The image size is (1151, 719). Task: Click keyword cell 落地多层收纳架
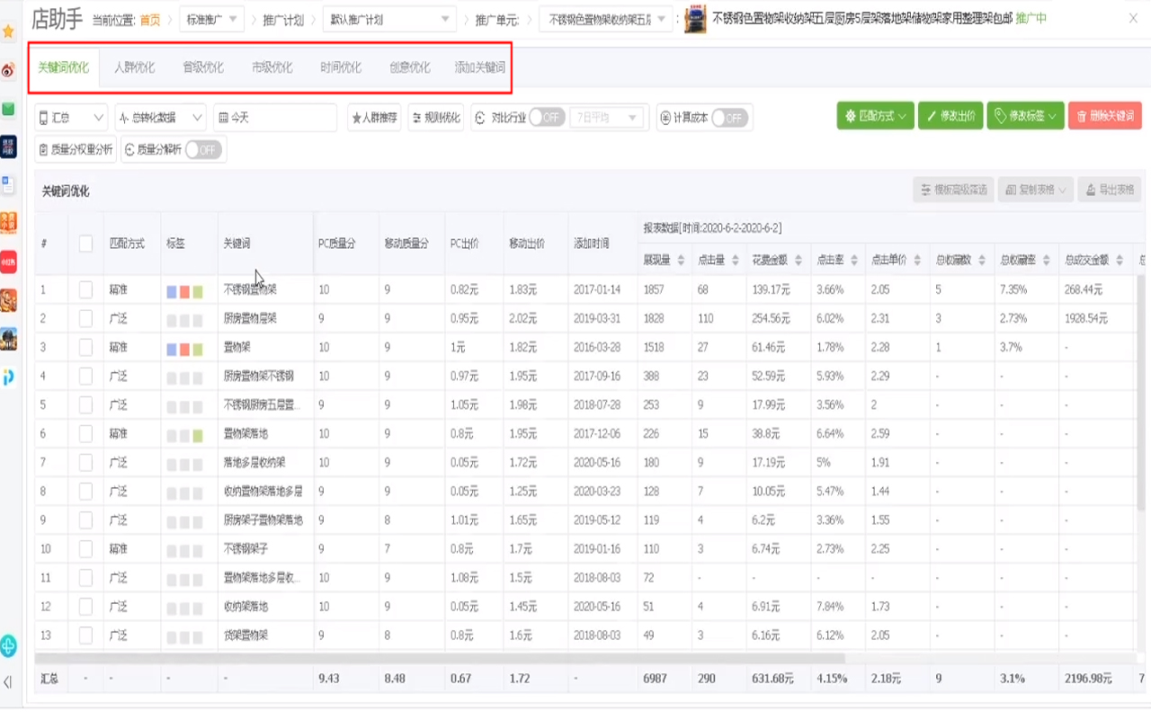(x=254, y=463)
